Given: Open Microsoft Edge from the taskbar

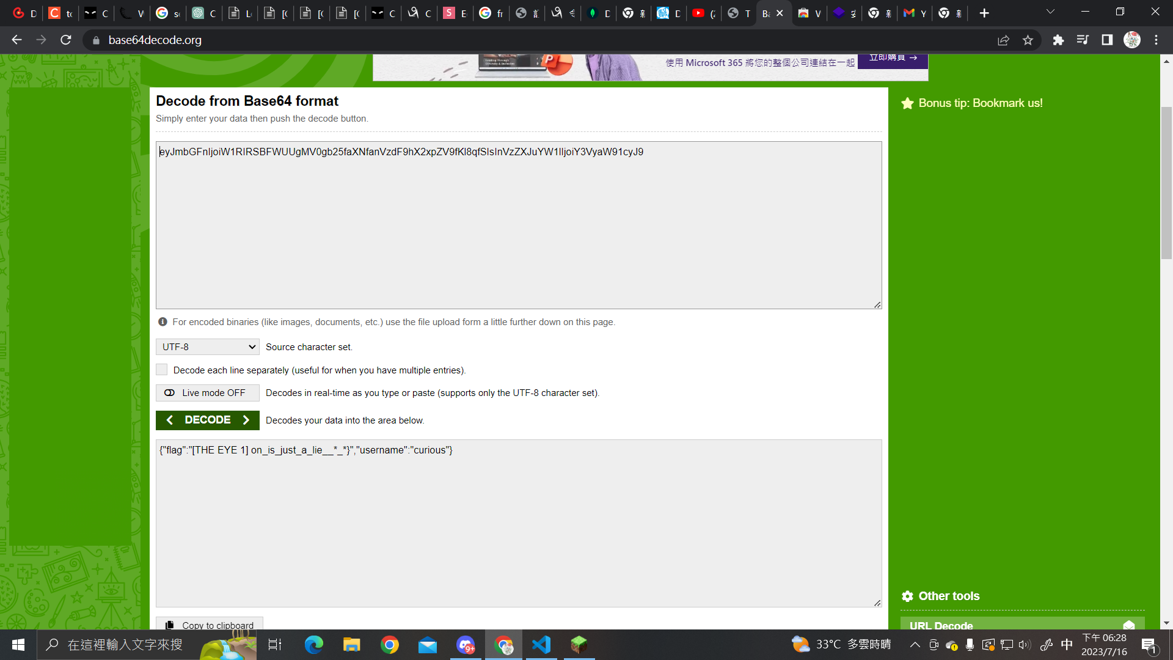Looking at the screenshot, I should click(x=313, y=645).
